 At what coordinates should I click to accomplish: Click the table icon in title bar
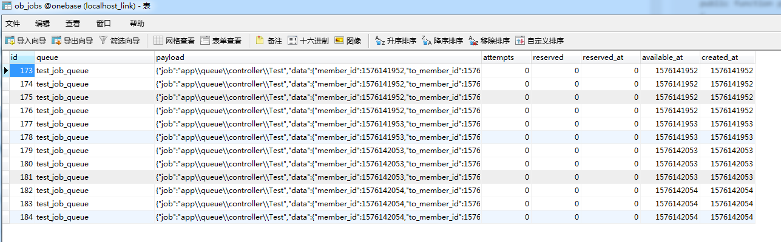point(6,5)
